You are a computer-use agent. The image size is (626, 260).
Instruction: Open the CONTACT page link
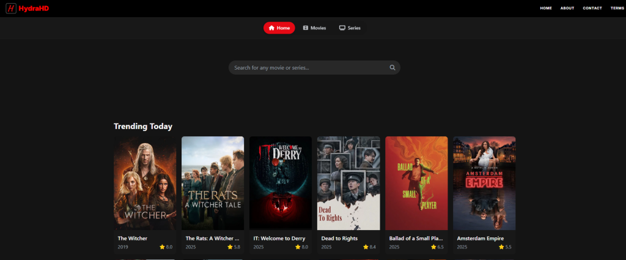tap(592, 8)
